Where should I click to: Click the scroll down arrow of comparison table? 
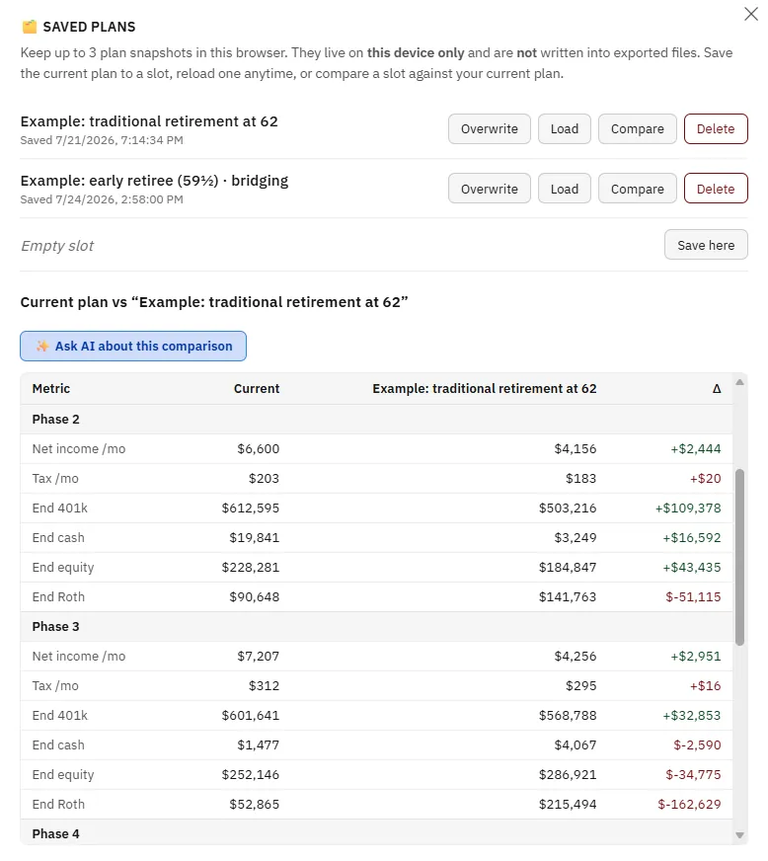point(739,834)
